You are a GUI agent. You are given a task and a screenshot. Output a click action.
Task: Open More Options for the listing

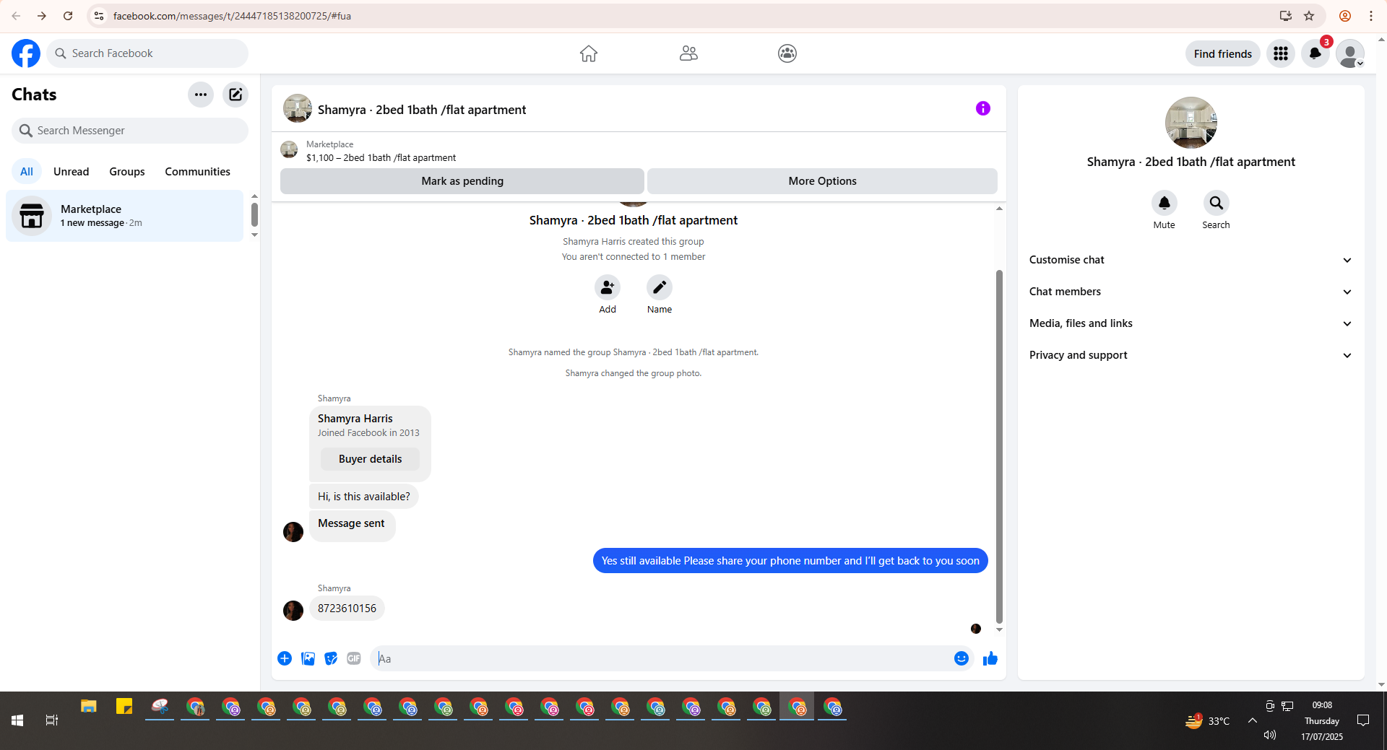822,181
